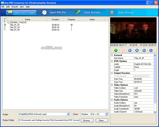Check the E_OCEANS_TWELVE checkbox
The height and width of the screenshot is (127, 159).
point(5,22)
